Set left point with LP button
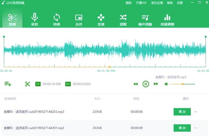This screenshot has width=209, height=139. (38, 84)
